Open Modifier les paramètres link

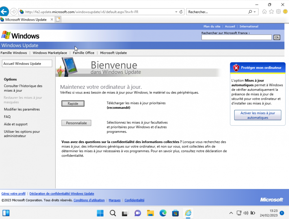tap(22, 109)
